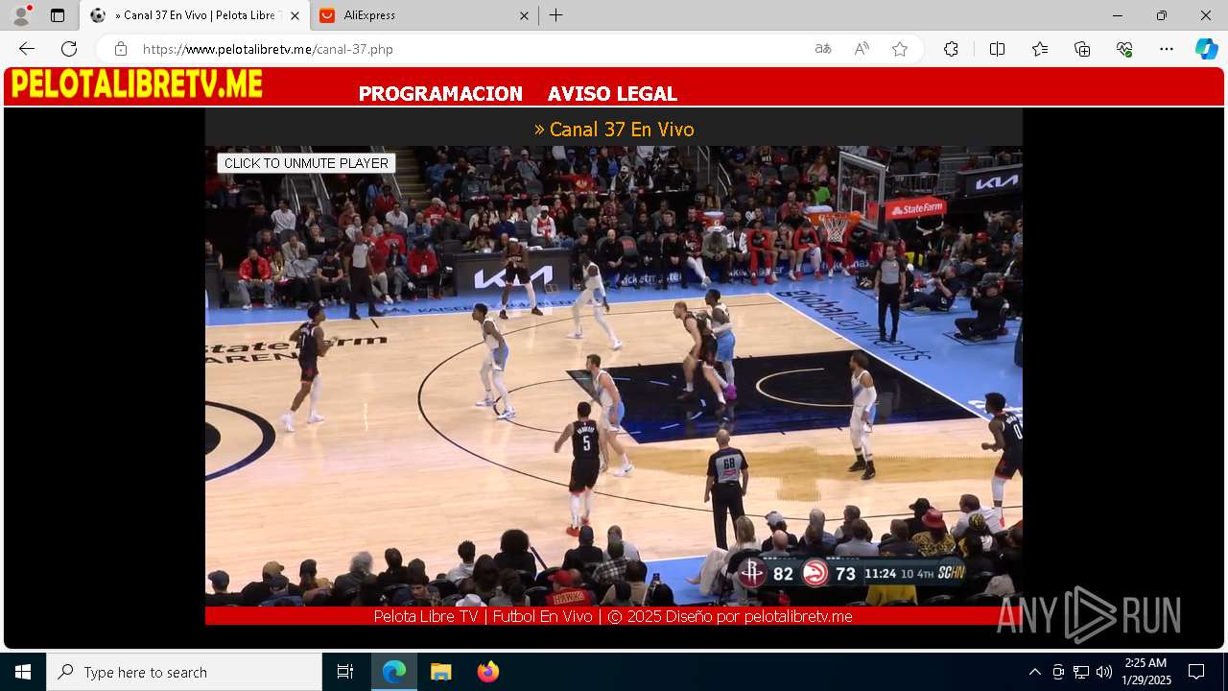Screen dimensions: 1228x691
Task: Open the Favorites list
Action: (x=1040, y=49)
